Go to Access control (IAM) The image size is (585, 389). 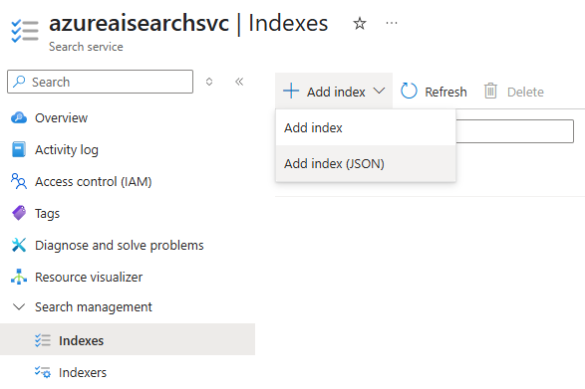coord(94,182)
